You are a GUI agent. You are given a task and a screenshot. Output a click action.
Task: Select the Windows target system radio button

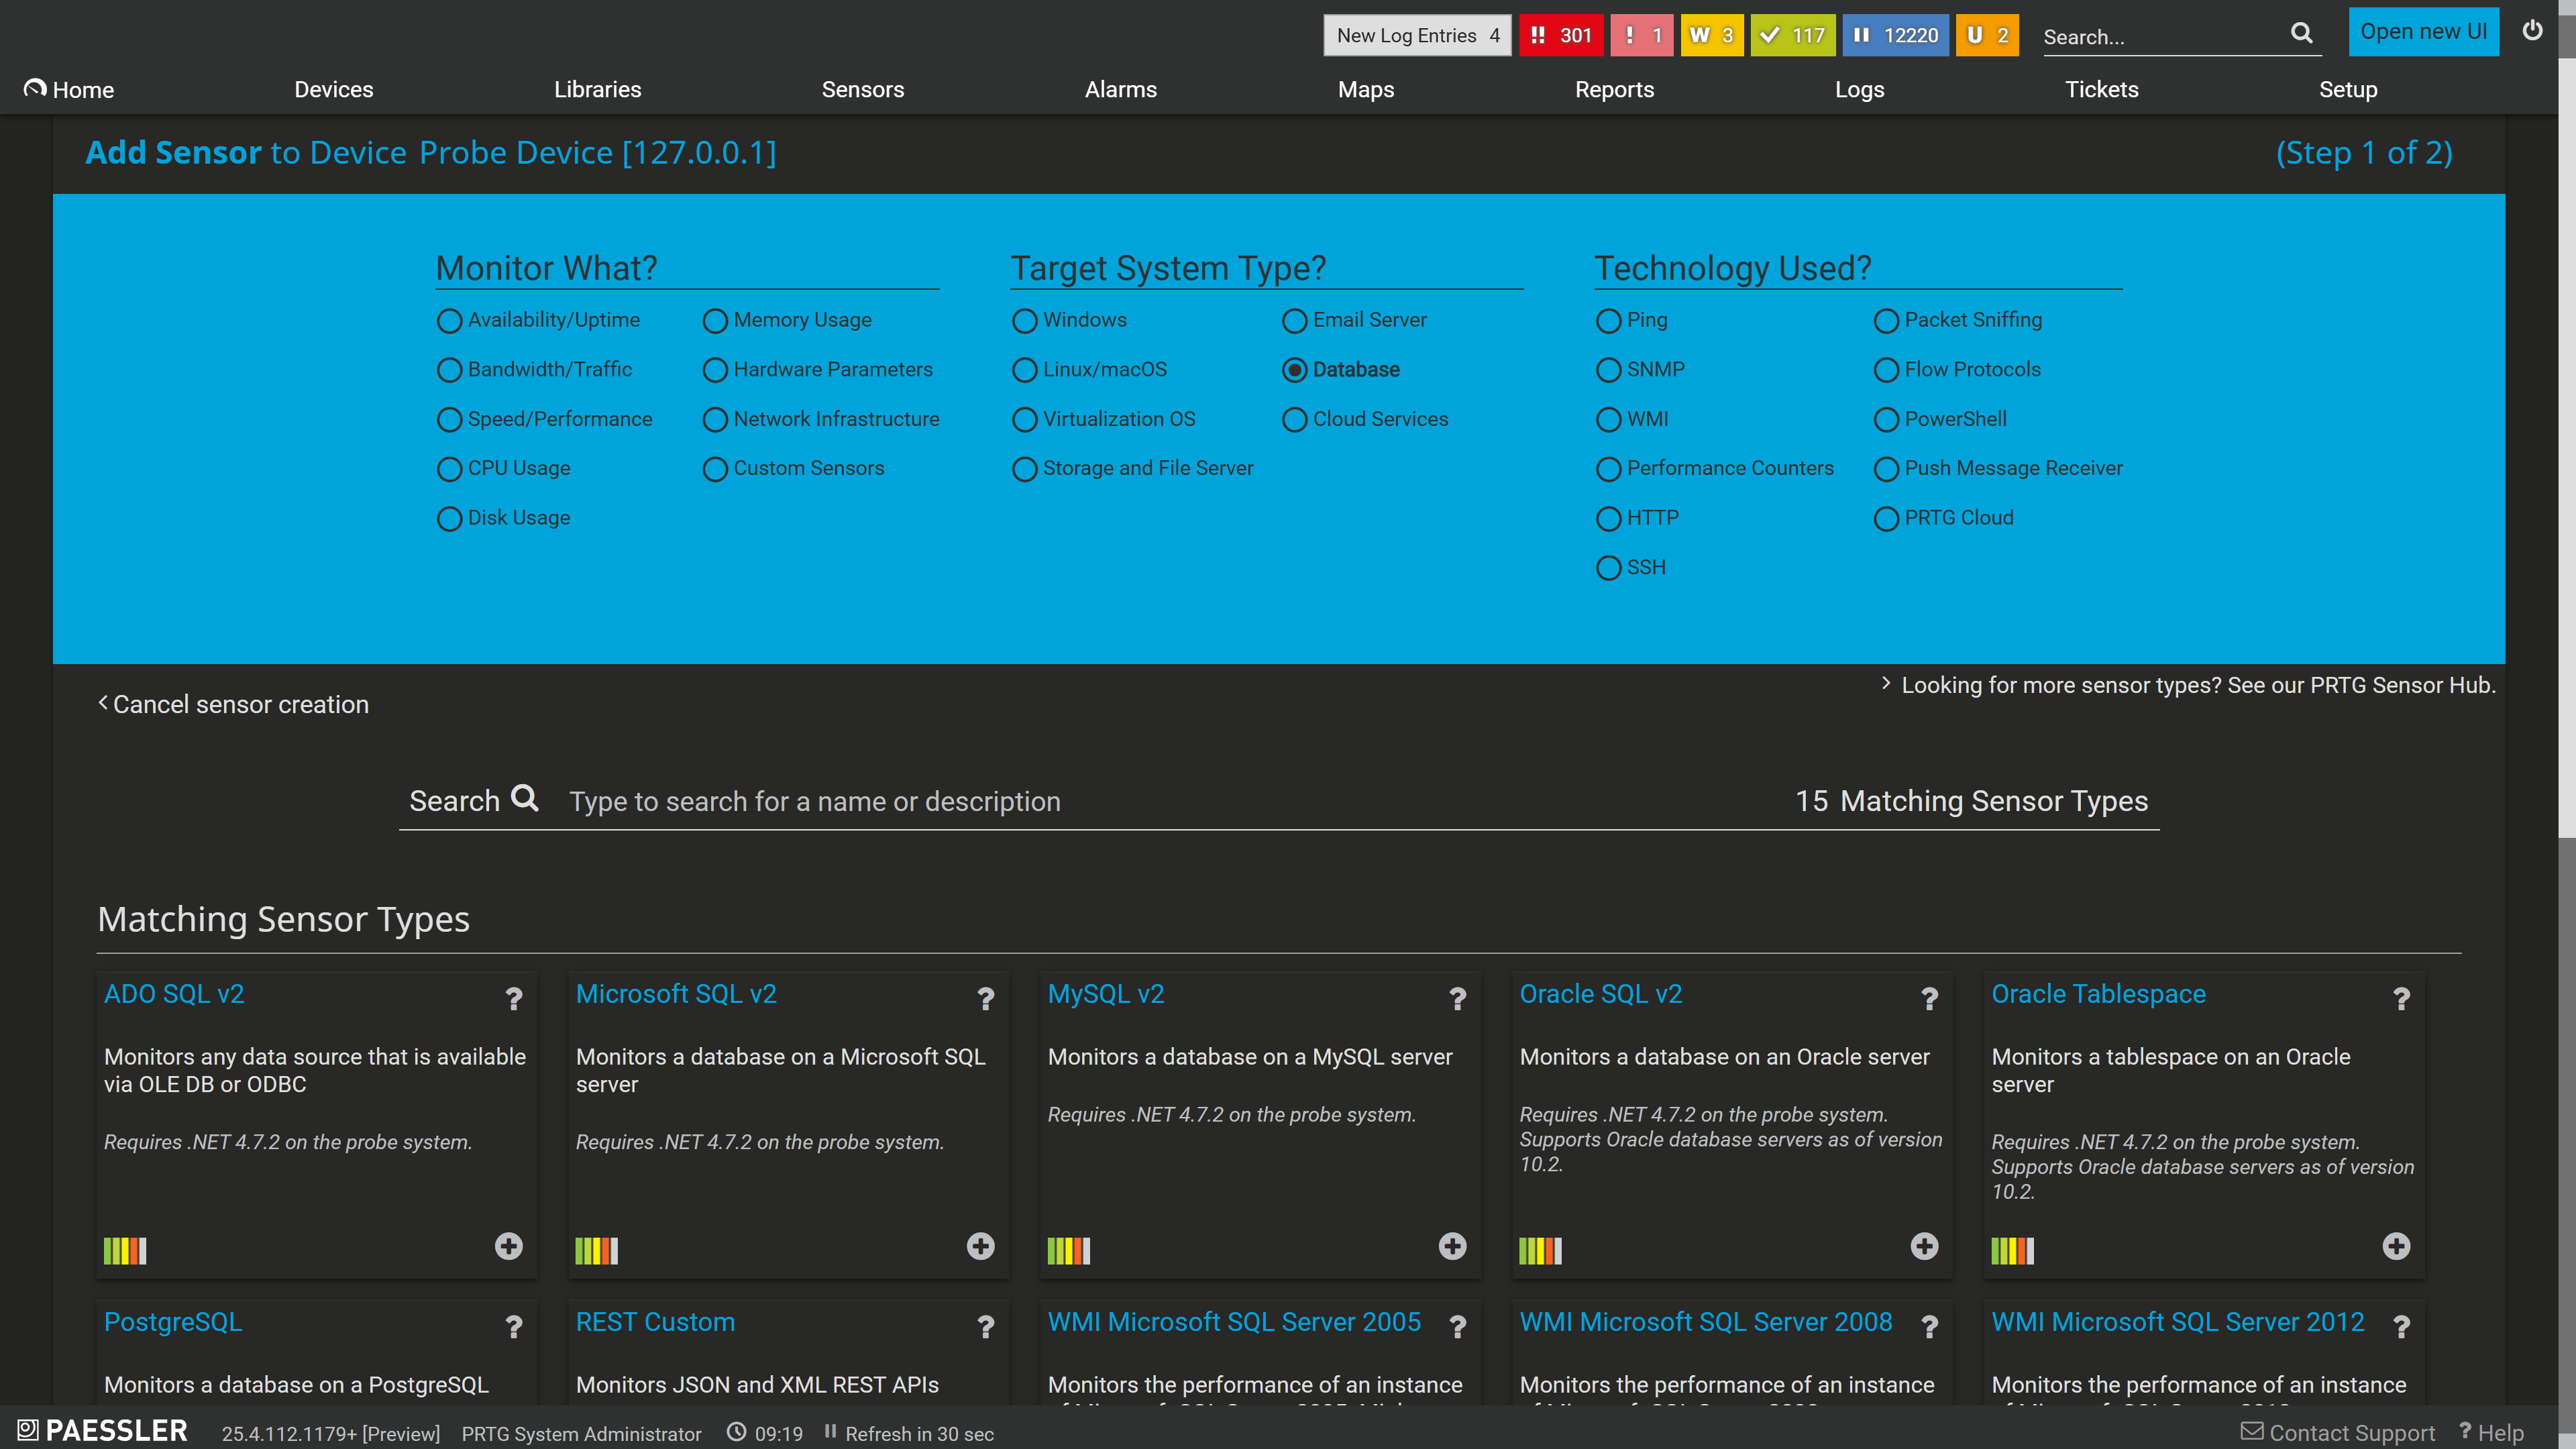click(x=1024, y=321)
